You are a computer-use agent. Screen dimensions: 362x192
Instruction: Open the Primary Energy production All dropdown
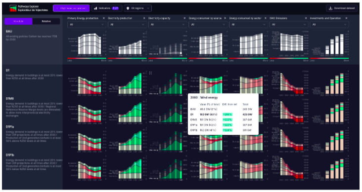click(87, 25)
